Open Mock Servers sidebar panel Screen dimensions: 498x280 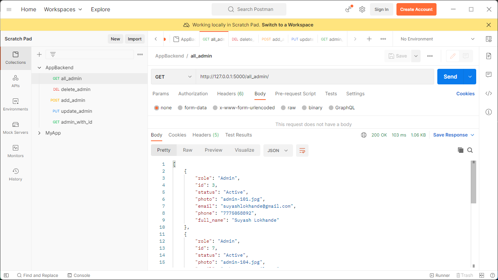(x=16, y=128)
